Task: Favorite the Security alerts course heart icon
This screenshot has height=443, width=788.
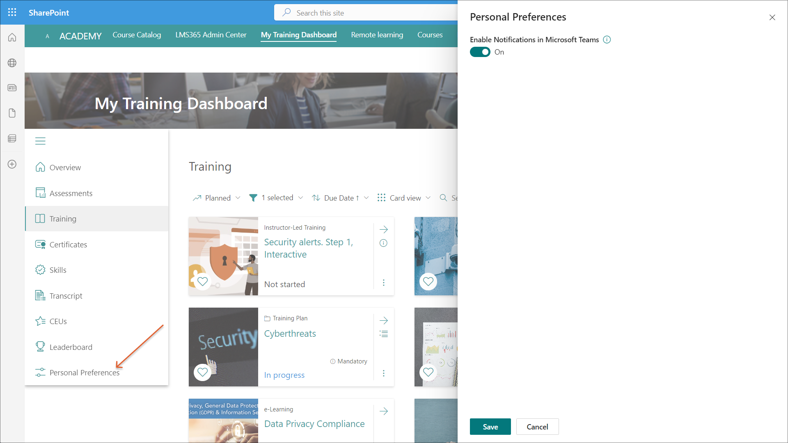Action: (x=202, y=281)
